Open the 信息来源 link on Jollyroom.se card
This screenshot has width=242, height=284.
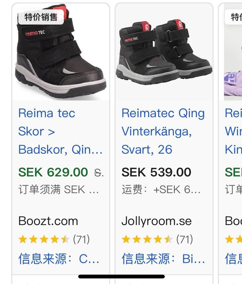click(163, 259)
